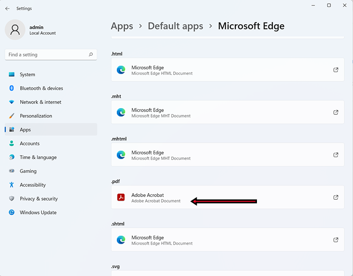Image resolution: width=353 pixels, height=276 pixels.
Task: Click the Microsoft Edge breadcrumb title
Action: (x=251, y=26)
